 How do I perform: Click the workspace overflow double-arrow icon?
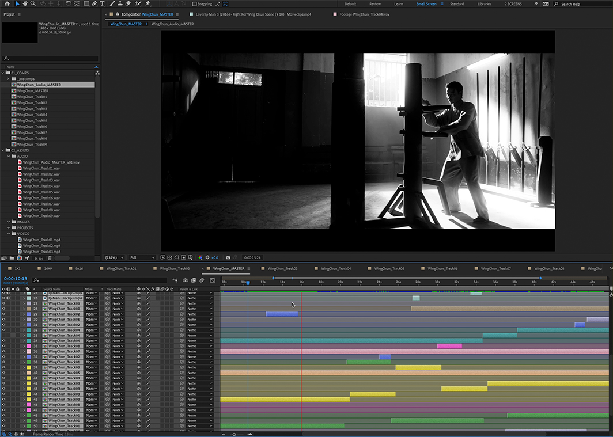tap(536, 3)
